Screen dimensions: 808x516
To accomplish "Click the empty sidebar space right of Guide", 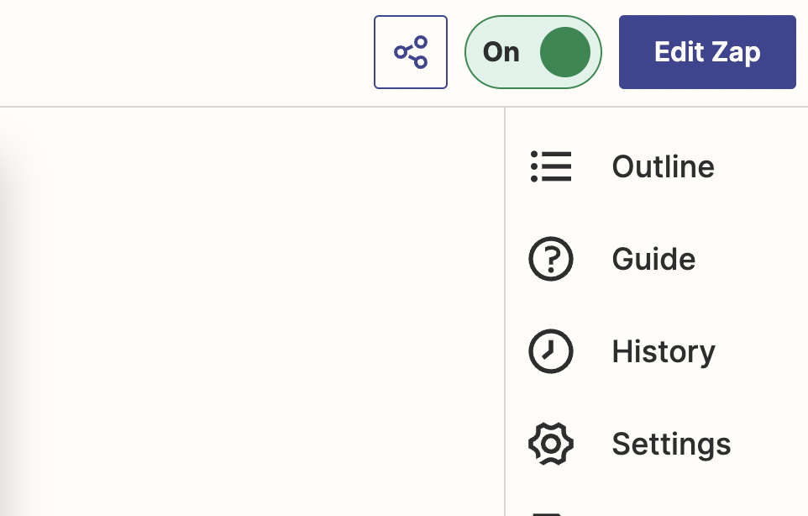I will click(x=753, y=259).
